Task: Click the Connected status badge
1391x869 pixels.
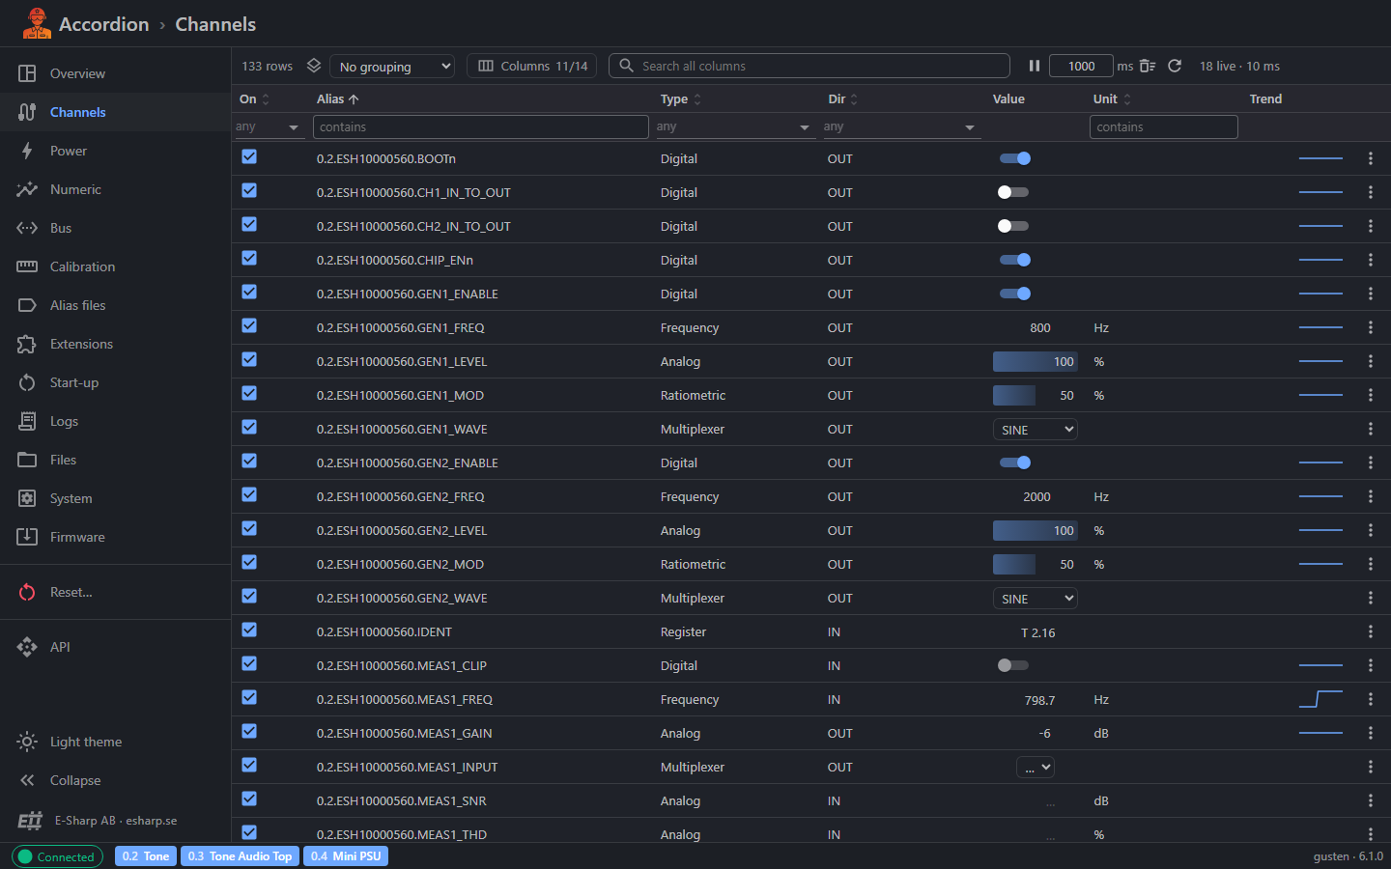Action: [x=57, y=856]
